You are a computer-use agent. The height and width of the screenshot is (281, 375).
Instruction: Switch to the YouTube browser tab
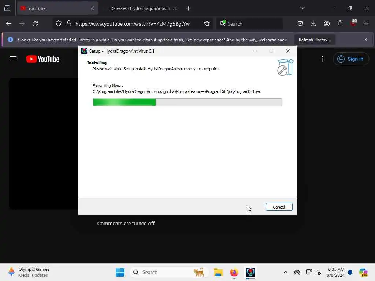click(57, 8)
